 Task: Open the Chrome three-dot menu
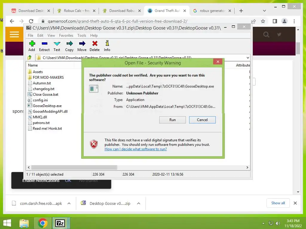pos(294,21)
